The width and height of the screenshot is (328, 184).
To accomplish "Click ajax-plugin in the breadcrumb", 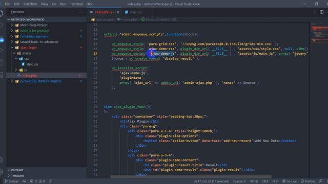I will 105,19.
